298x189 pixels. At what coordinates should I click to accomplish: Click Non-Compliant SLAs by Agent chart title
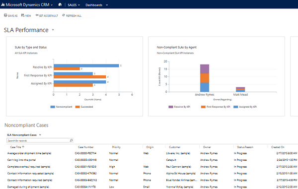176,47
